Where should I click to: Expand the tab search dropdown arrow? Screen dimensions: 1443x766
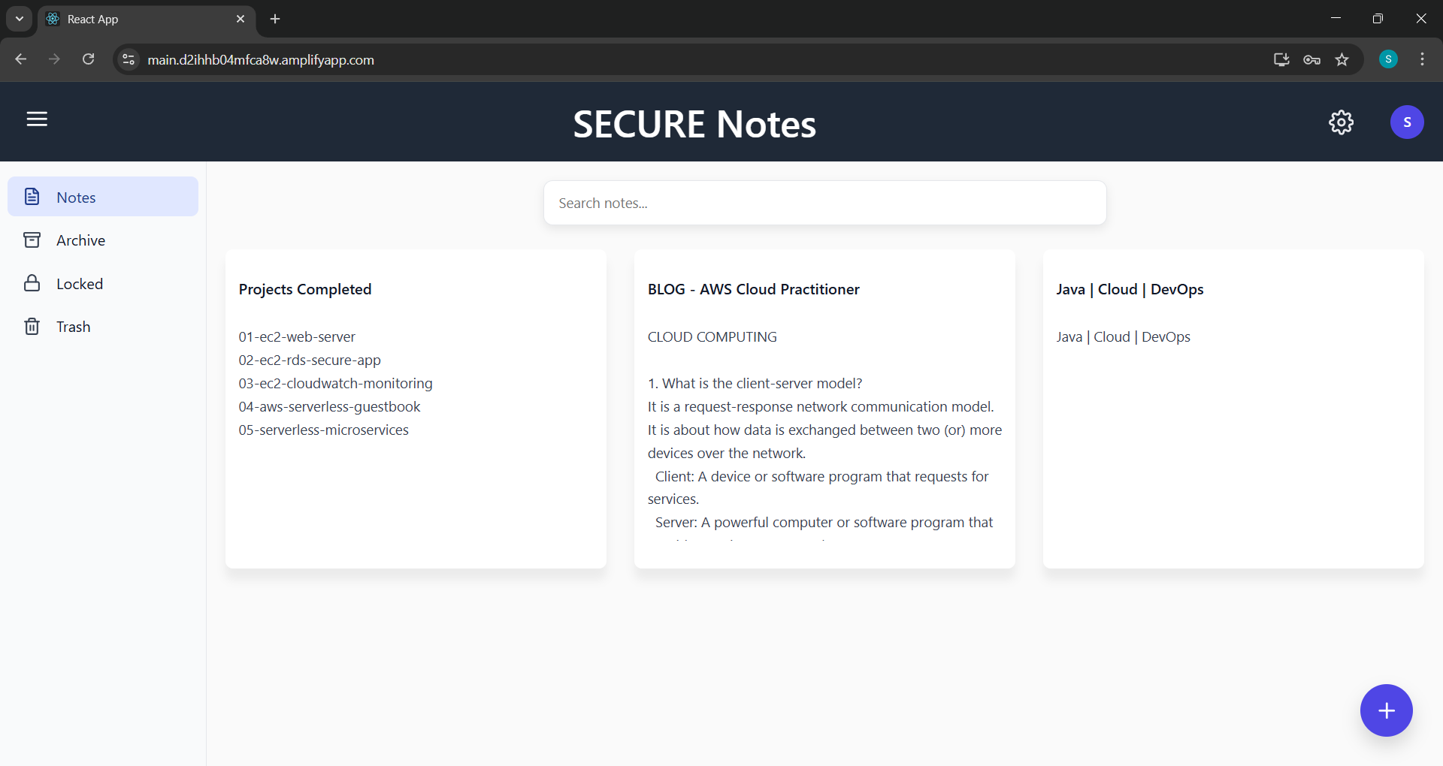click(x=20, y=19)
